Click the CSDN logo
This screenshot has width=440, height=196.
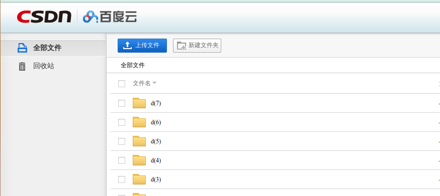point(44,17)
